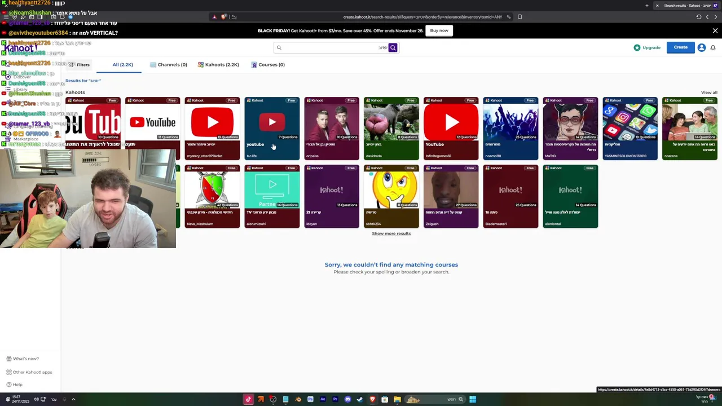This screenshot has width=722, height=406.
Task: Open After Effects from the taskbar
Action: (x=323, y=399)
